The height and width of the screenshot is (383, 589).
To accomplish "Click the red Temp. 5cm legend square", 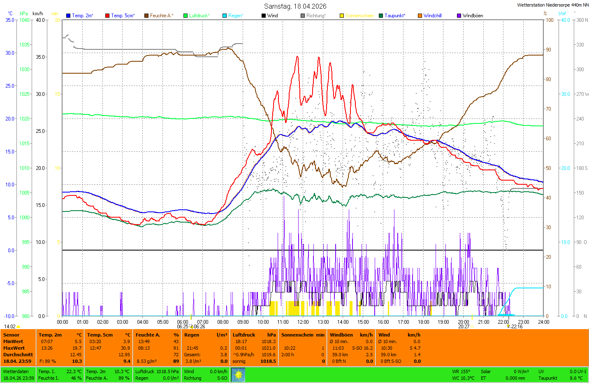I will [x=107, y=16].
